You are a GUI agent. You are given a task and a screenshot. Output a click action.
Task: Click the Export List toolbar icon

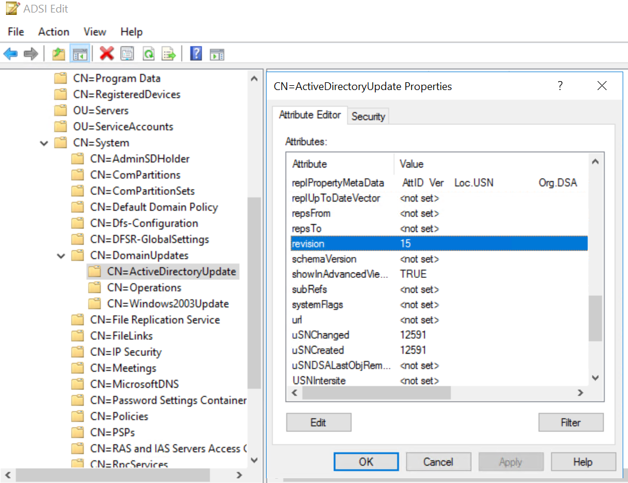pyautogui.click(x=169, y=54)
